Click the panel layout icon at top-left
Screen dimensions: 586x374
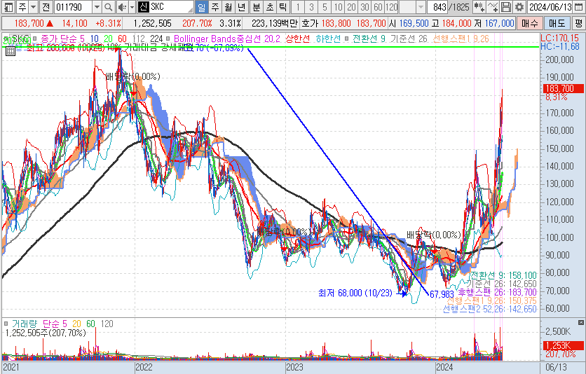click(x=8, y=7)
